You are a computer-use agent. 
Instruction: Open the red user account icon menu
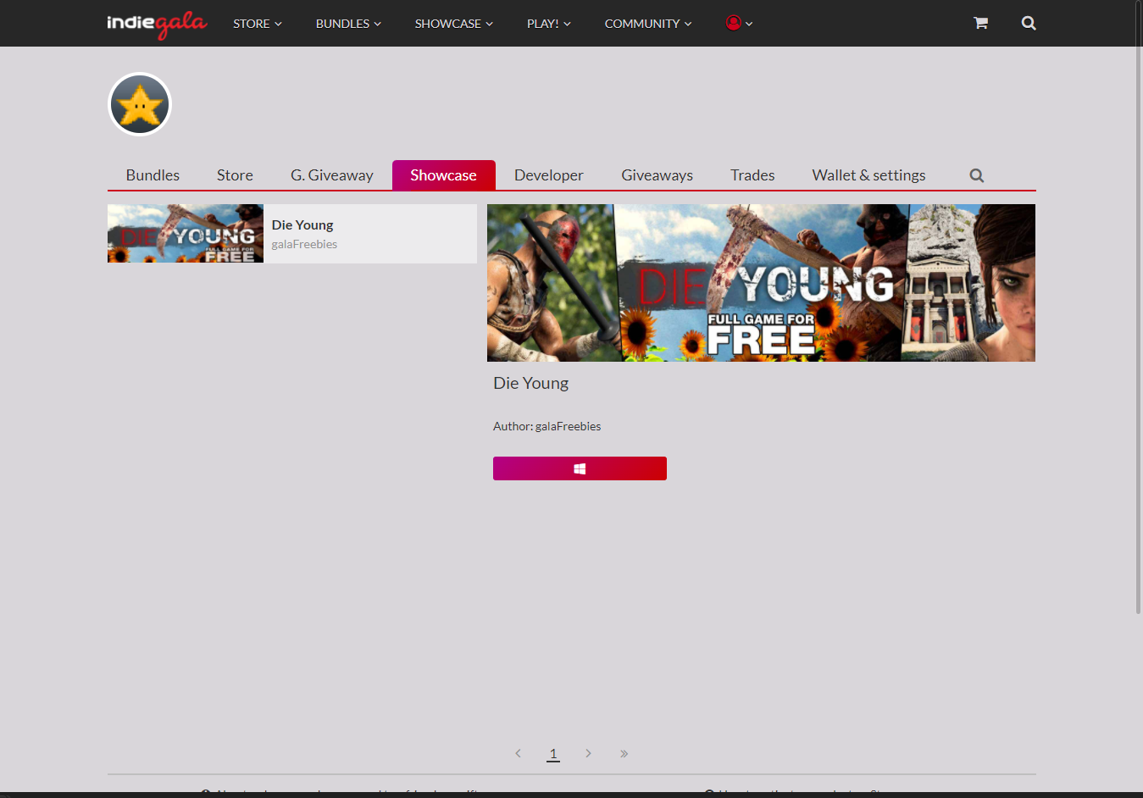739,23
